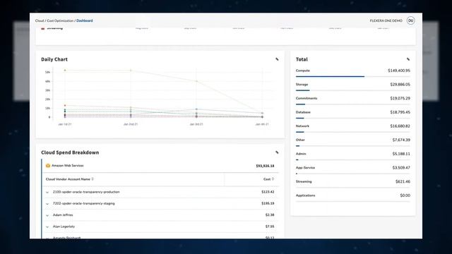
Task: Click the $2.38 cost value
Action: (x=270, y=214)
